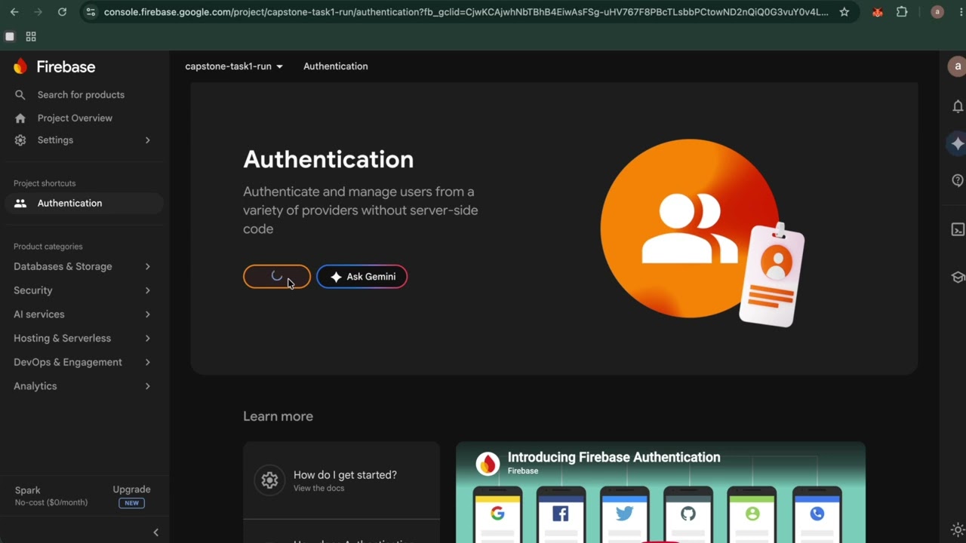Click the Ask Gemini button
This screenshot has width=966, height=543.
(361, 277)
